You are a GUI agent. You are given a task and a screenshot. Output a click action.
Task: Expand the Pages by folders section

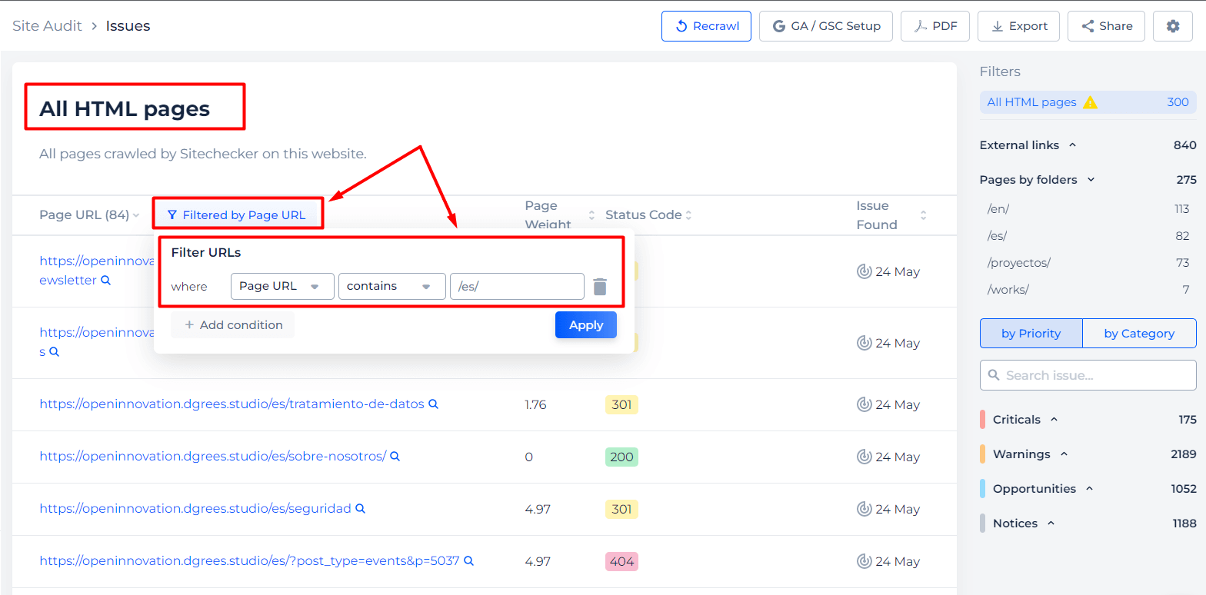(x=1091, y=180)
